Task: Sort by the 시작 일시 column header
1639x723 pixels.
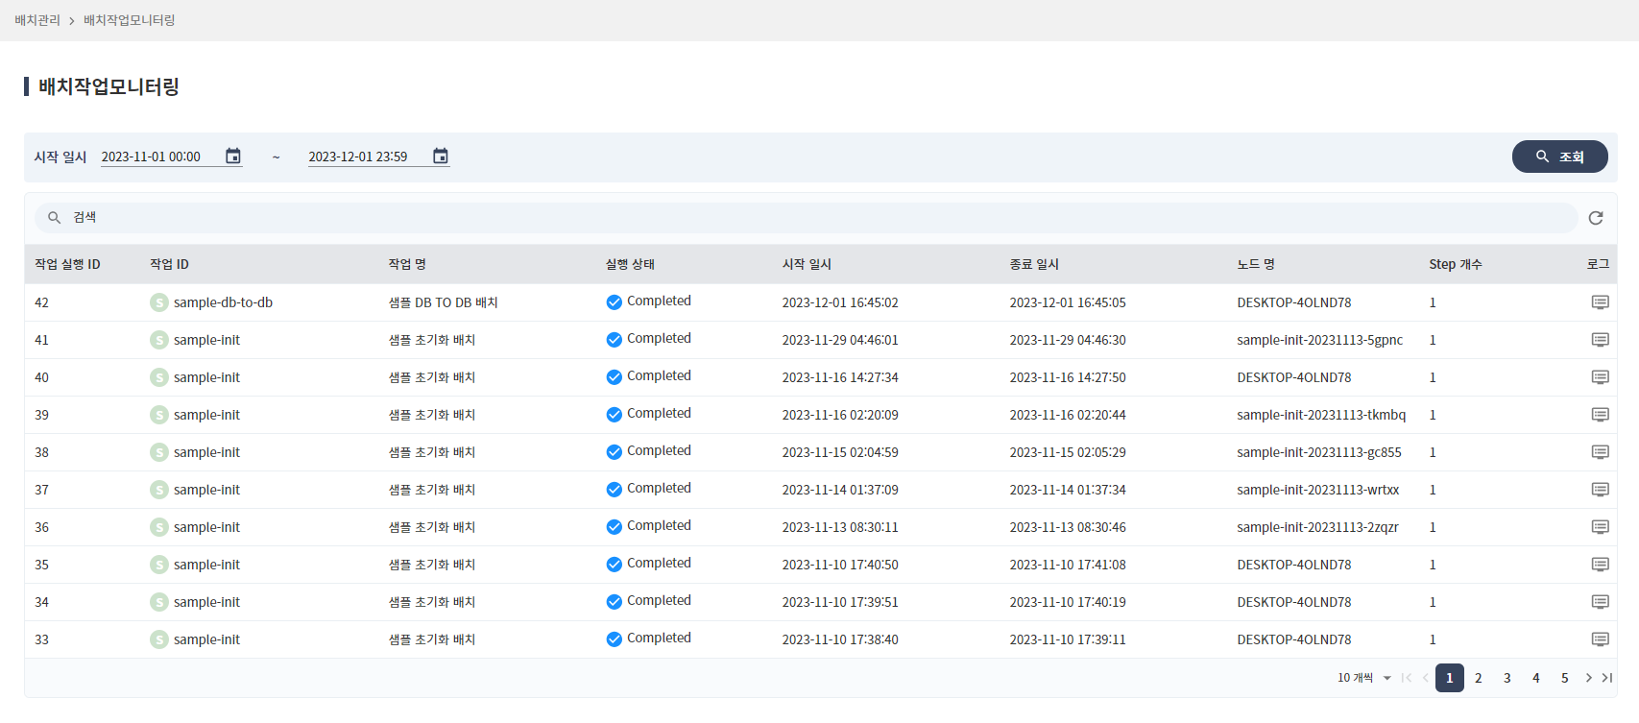Action: point(807,264)
